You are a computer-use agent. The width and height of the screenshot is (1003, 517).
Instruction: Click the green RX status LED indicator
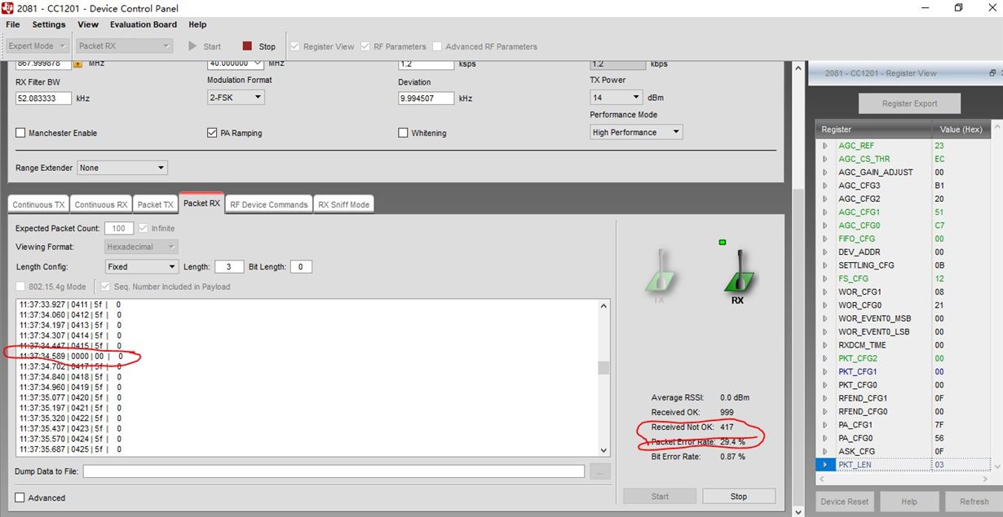tap(722, 242)
